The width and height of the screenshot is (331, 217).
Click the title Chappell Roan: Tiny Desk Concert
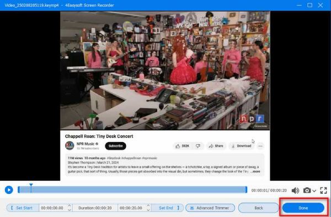point(99,136)
